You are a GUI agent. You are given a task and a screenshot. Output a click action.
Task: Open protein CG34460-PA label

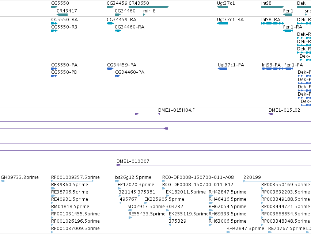pyautogui.click(x=130, y=72)
